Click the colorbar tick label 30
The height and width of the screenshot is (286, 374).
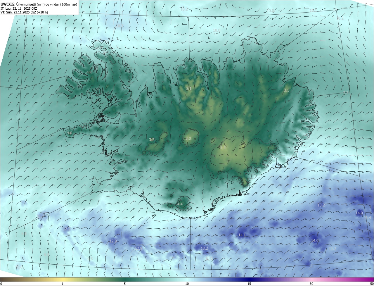click(311, 284)
